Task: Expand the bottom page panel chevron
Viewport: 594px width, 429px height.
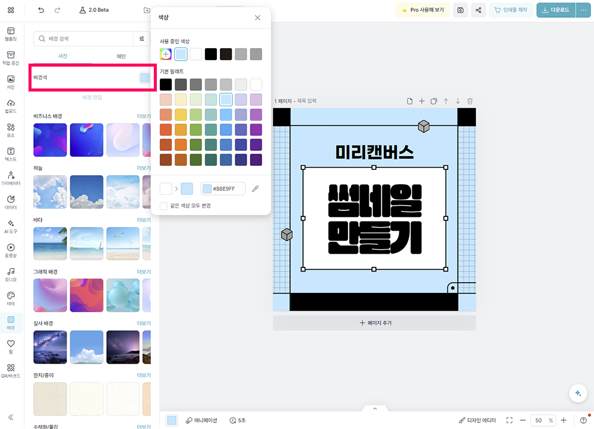Action: pyautogui.click(x=375, y=409)
